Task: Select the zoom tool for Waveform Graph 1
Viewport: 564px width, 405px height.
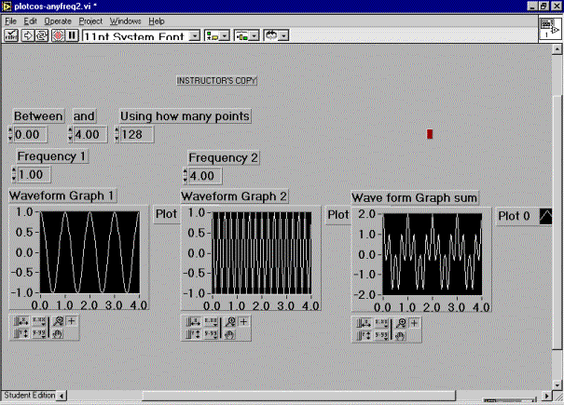Action: pos(58,321)
